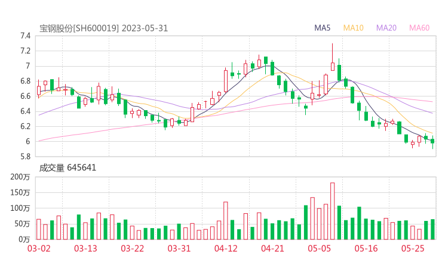Viewport: 442px width, 262px height.
Task: Click the 150万 volume axis label
Action: pos(20,192)
